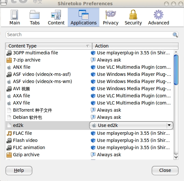Click the blue vertical scrollbar thumb
The width and height of the screenshot is (184, 181).
tap(176, 70)
